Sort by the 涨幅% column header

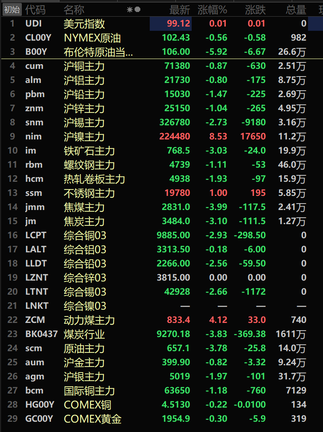(x=212, y=10)
